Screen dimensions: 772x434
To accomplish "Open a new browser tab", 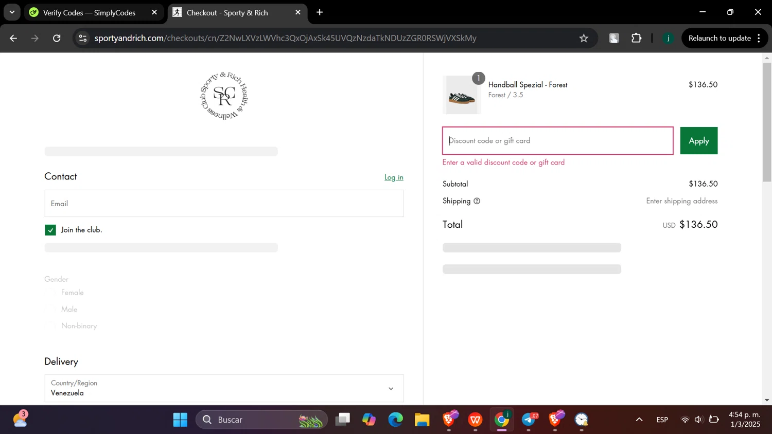I will tap(320, 12).
